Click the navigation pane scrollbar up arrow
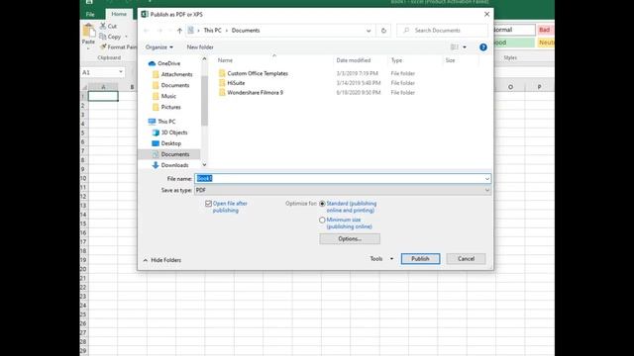The width and height of the screenshot is (634, 356). coord(204,59)
